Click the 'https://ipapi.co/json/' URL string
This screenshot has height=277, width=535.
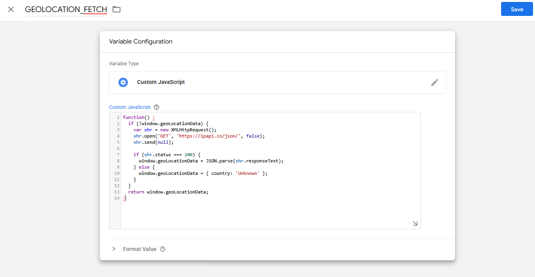(x=208, y=136)
